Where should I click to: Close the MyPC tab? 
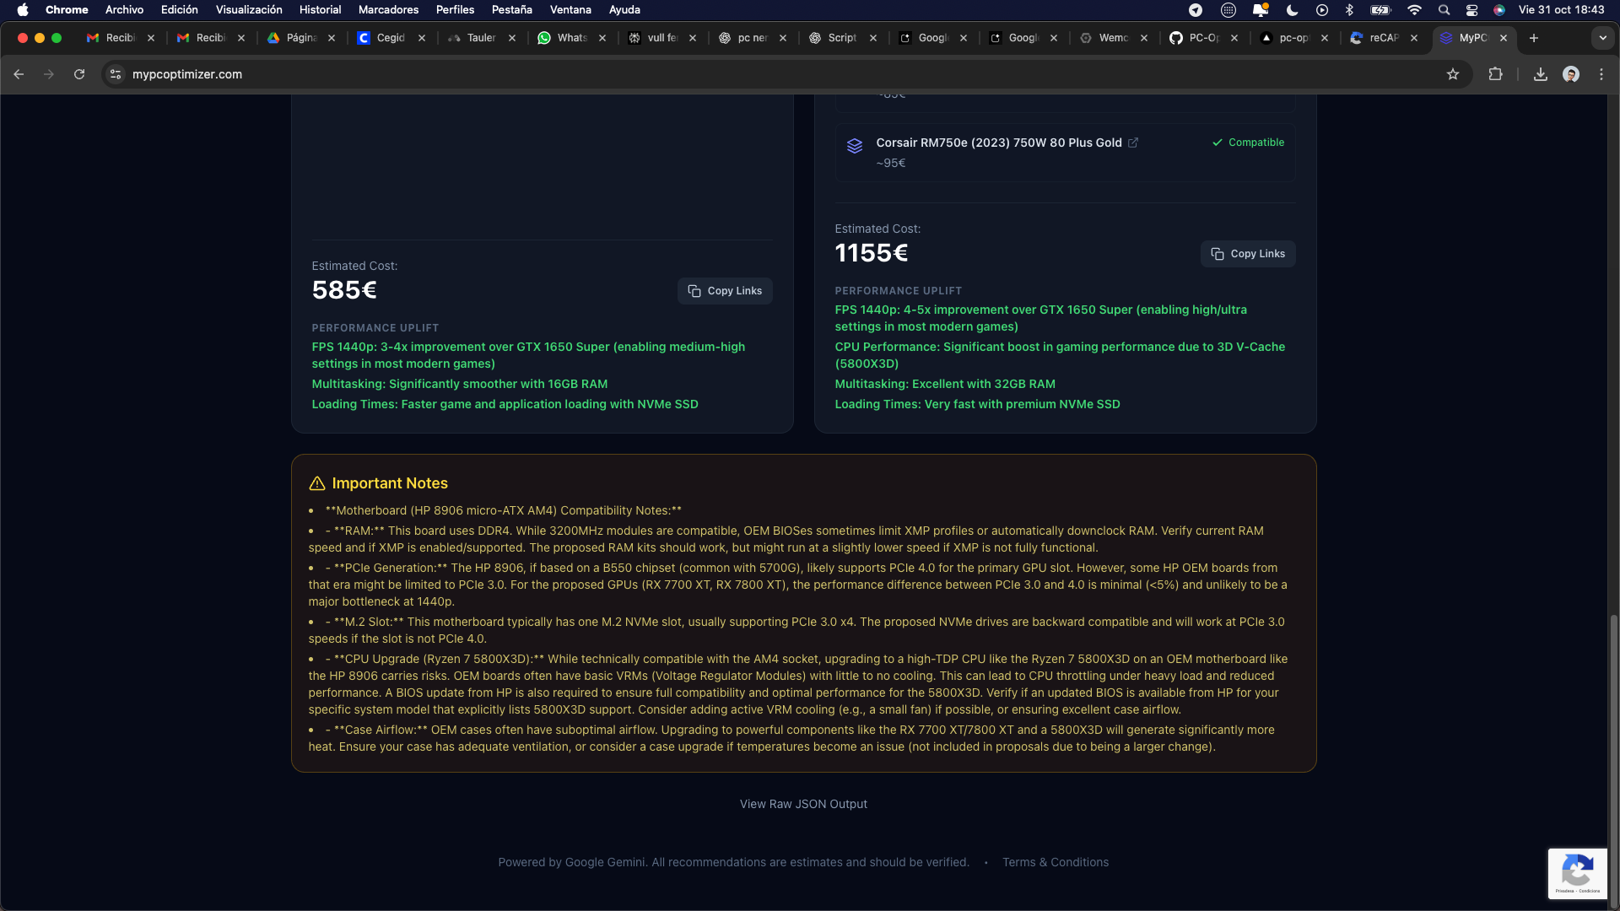coord(1504,38)
